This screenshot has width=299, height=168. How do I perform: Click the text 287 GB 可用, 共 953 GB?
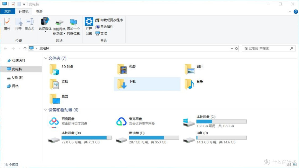pyautogui.click(x=148, y=142)
